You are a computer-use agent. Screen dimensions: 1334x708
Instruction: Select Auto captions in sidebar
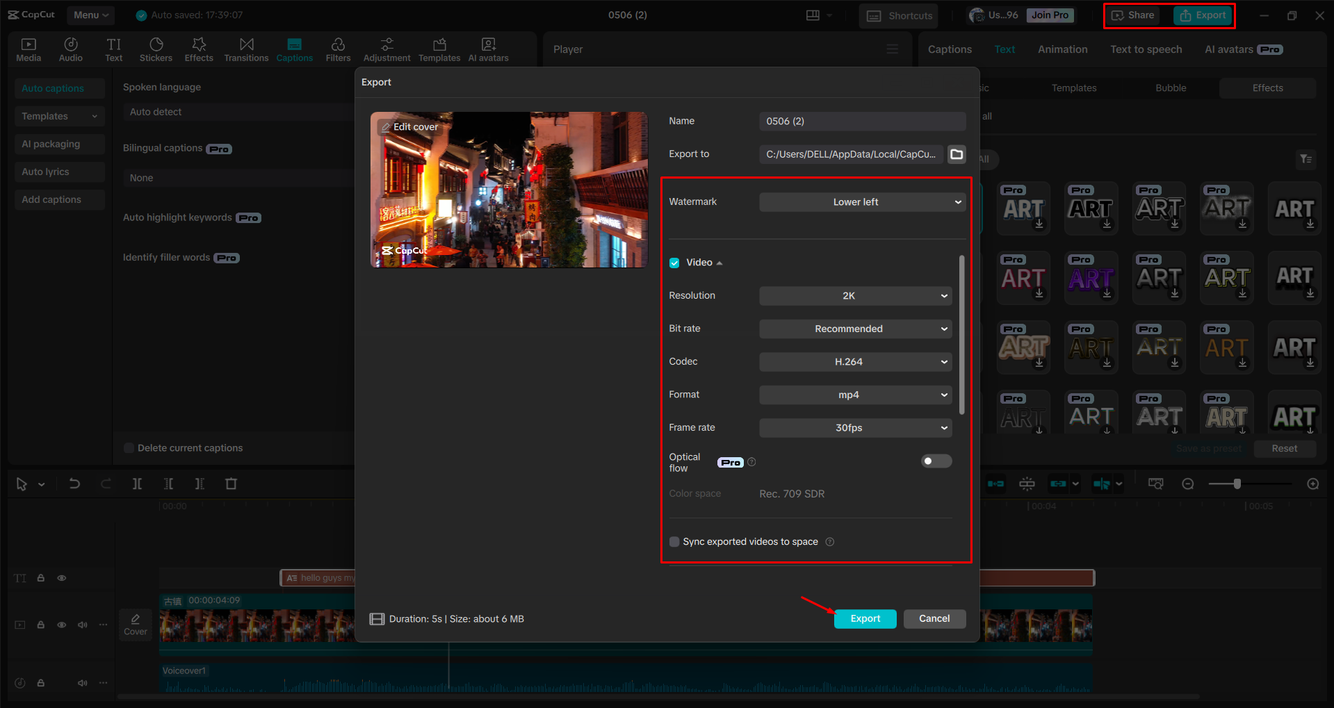click(x=59, y=88)
